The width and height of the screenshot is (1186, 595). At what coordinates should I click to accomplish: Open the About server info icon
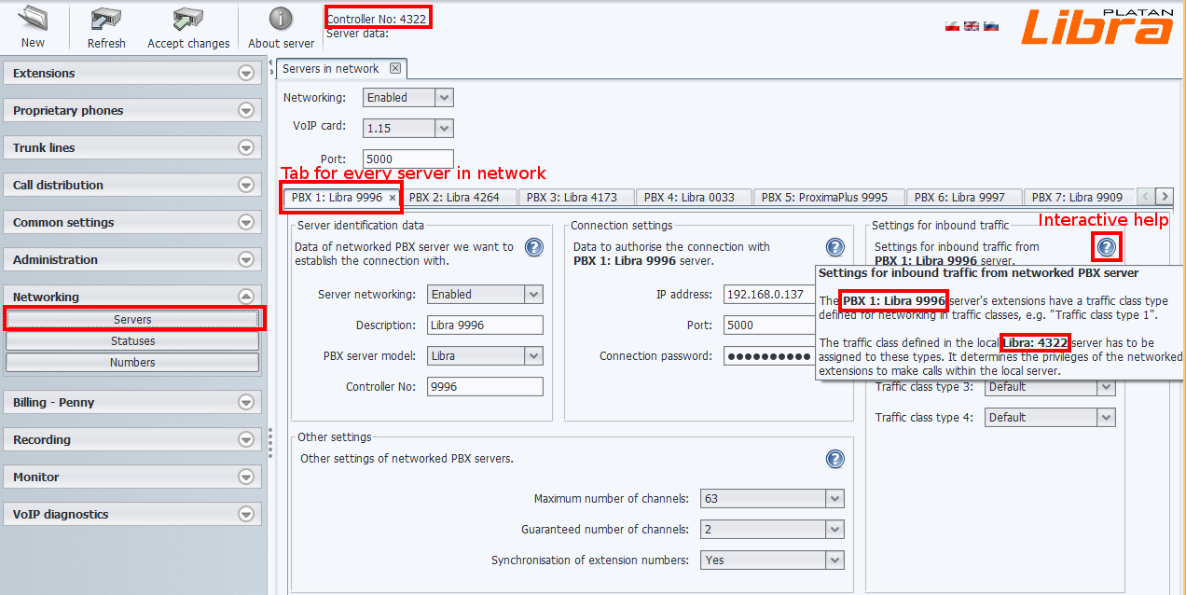click(281, 19)
